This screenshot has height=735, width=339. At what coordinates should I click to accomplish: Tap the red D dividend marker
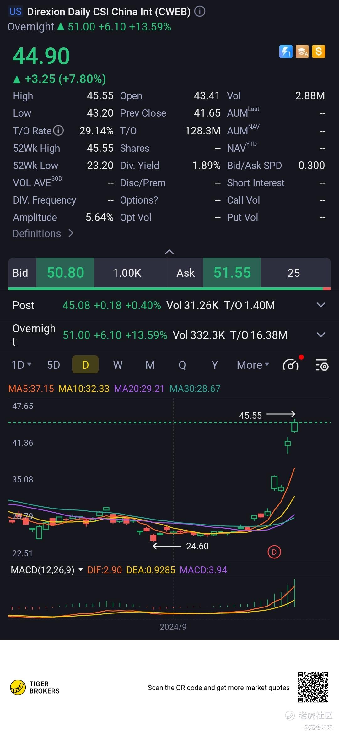(x=274, y=552)
